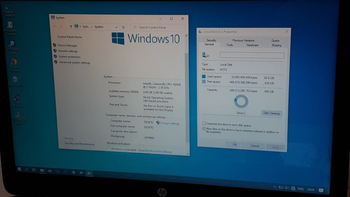Click the volume speaker tray icon

click(287, 188)
